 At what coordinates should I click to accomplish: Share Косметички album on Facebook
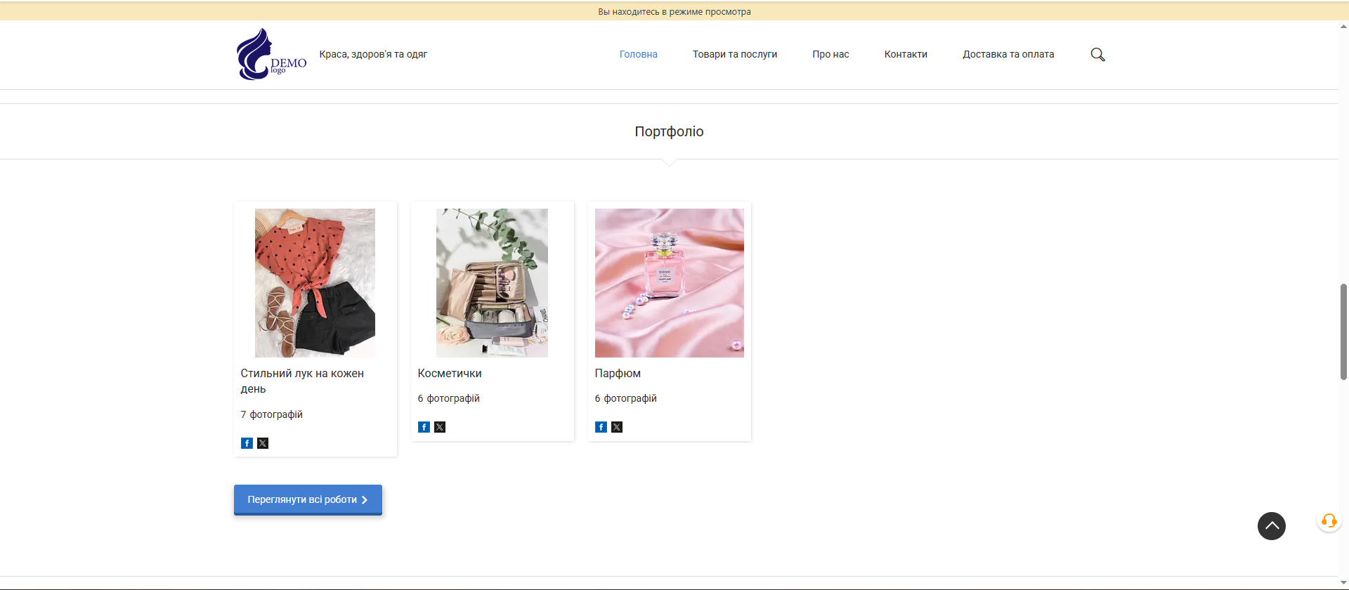(424, 427)
